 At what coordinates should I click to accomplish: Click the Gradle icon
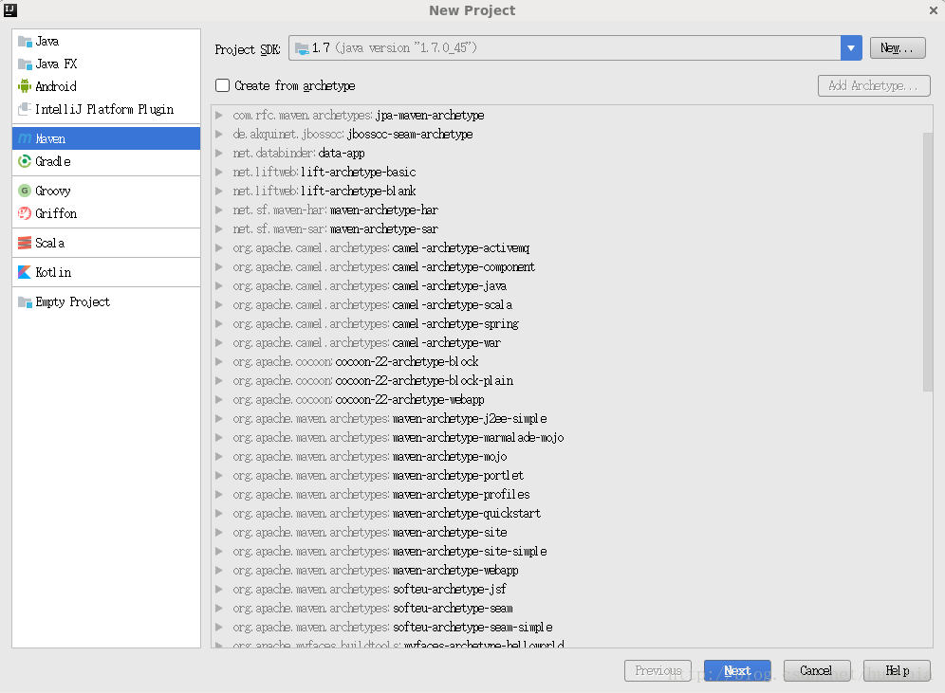(x=25, y=161)
